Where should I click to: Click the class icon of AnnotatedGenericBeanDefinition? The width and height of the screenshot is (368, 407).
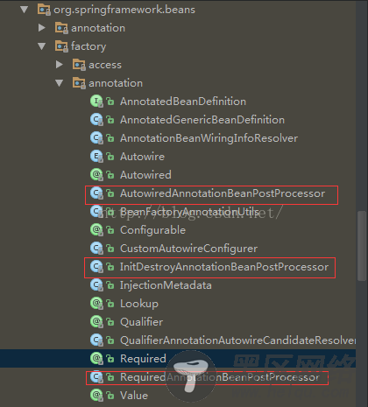pyautogui.click(x=96, y=120)
